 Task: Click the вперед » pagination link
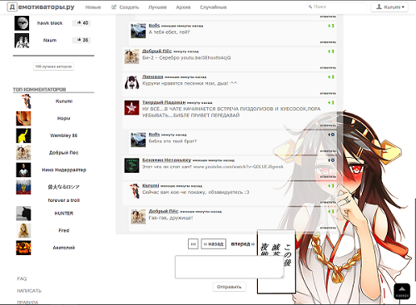(243, 244)
